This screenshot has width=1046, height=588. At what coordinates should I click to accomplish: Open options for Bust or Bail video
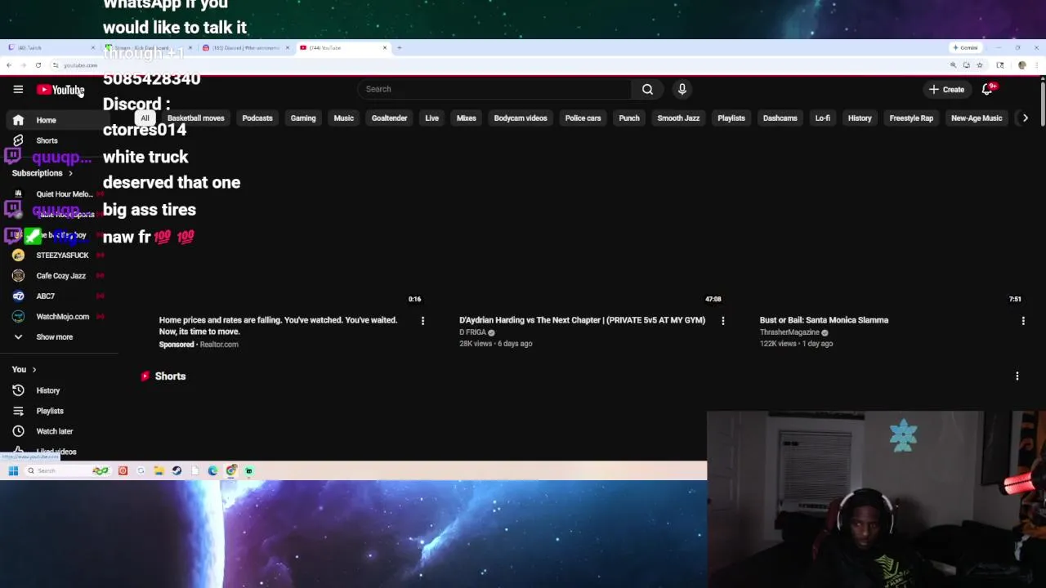pos(1023,321)
